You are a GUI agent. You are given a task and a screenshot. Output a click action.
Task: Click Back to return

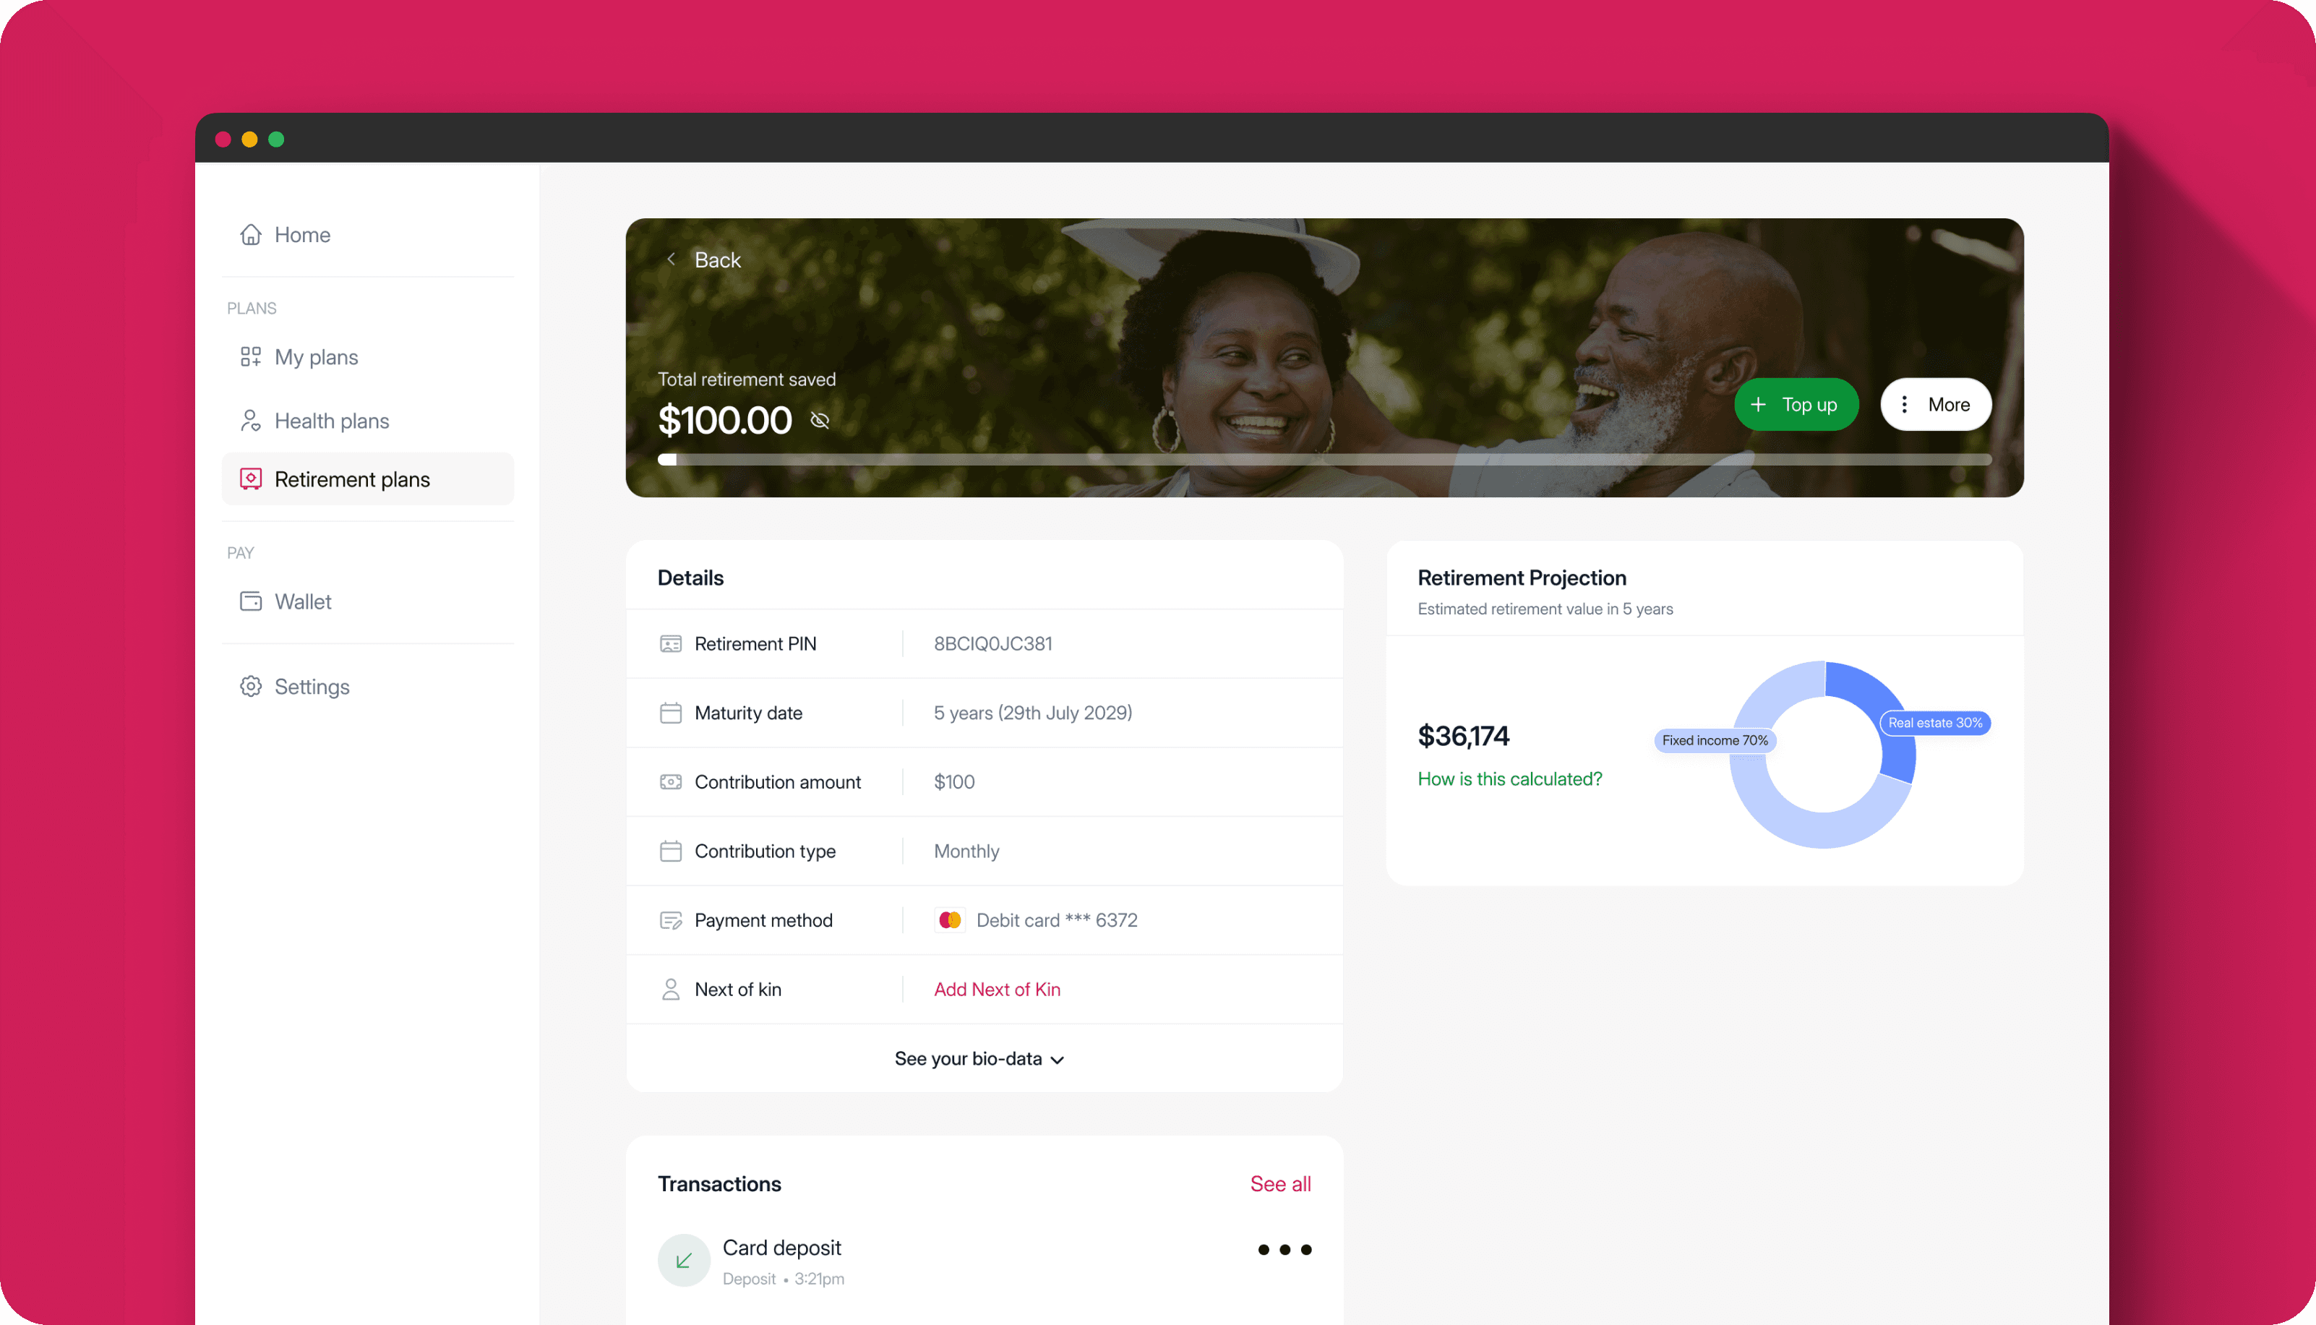click(x=704, y=260)
